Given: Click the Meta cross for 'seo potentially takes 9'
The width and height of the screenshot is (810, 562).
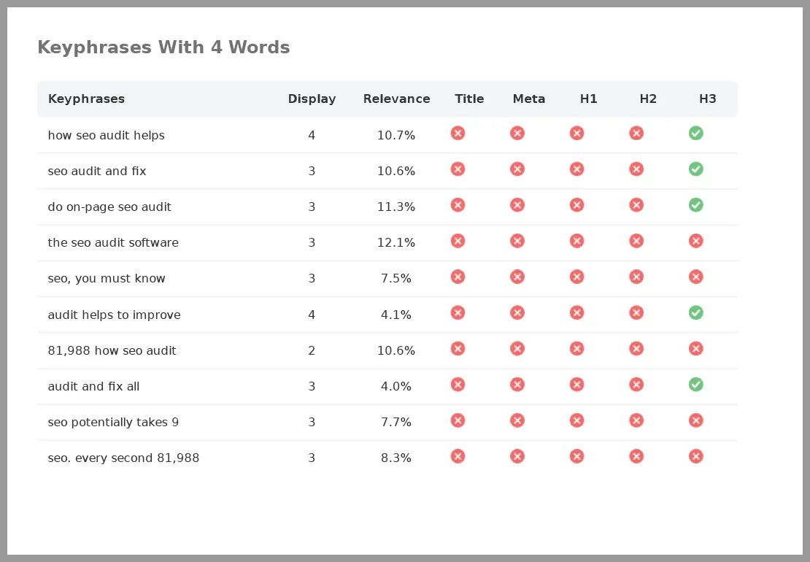Looking at the screenshot, I should pyautogui.click(x=517, y=420).
